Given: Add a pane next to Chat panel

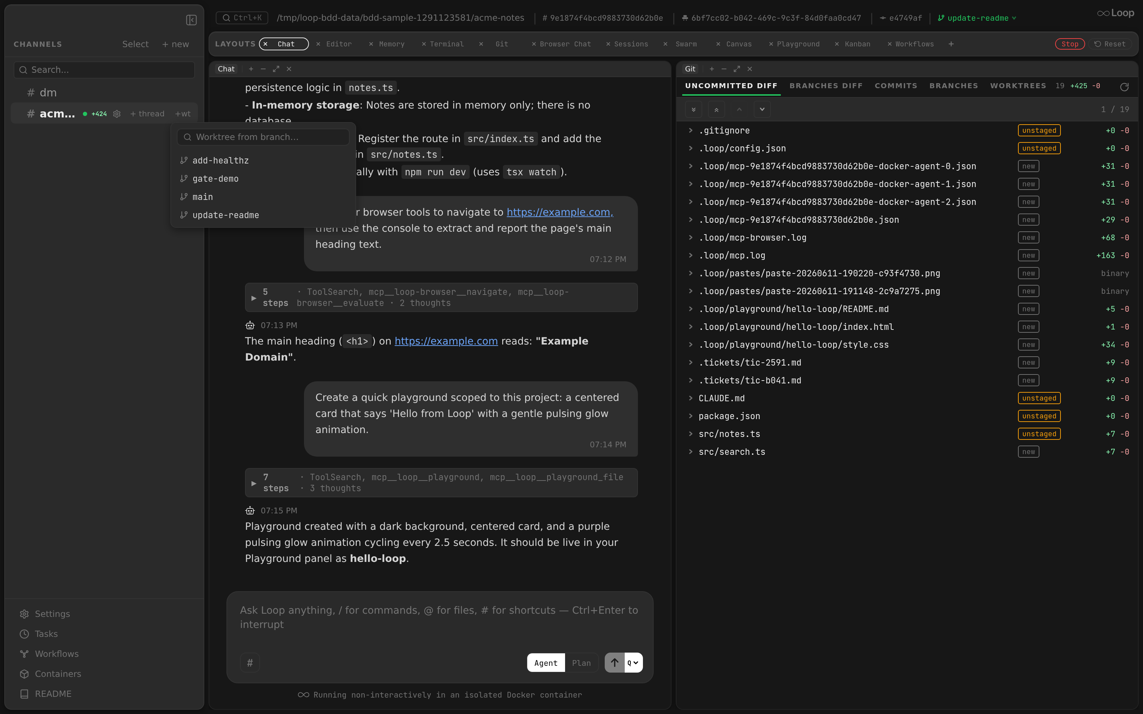Looking at the screenshot, I should click(251, 69).
